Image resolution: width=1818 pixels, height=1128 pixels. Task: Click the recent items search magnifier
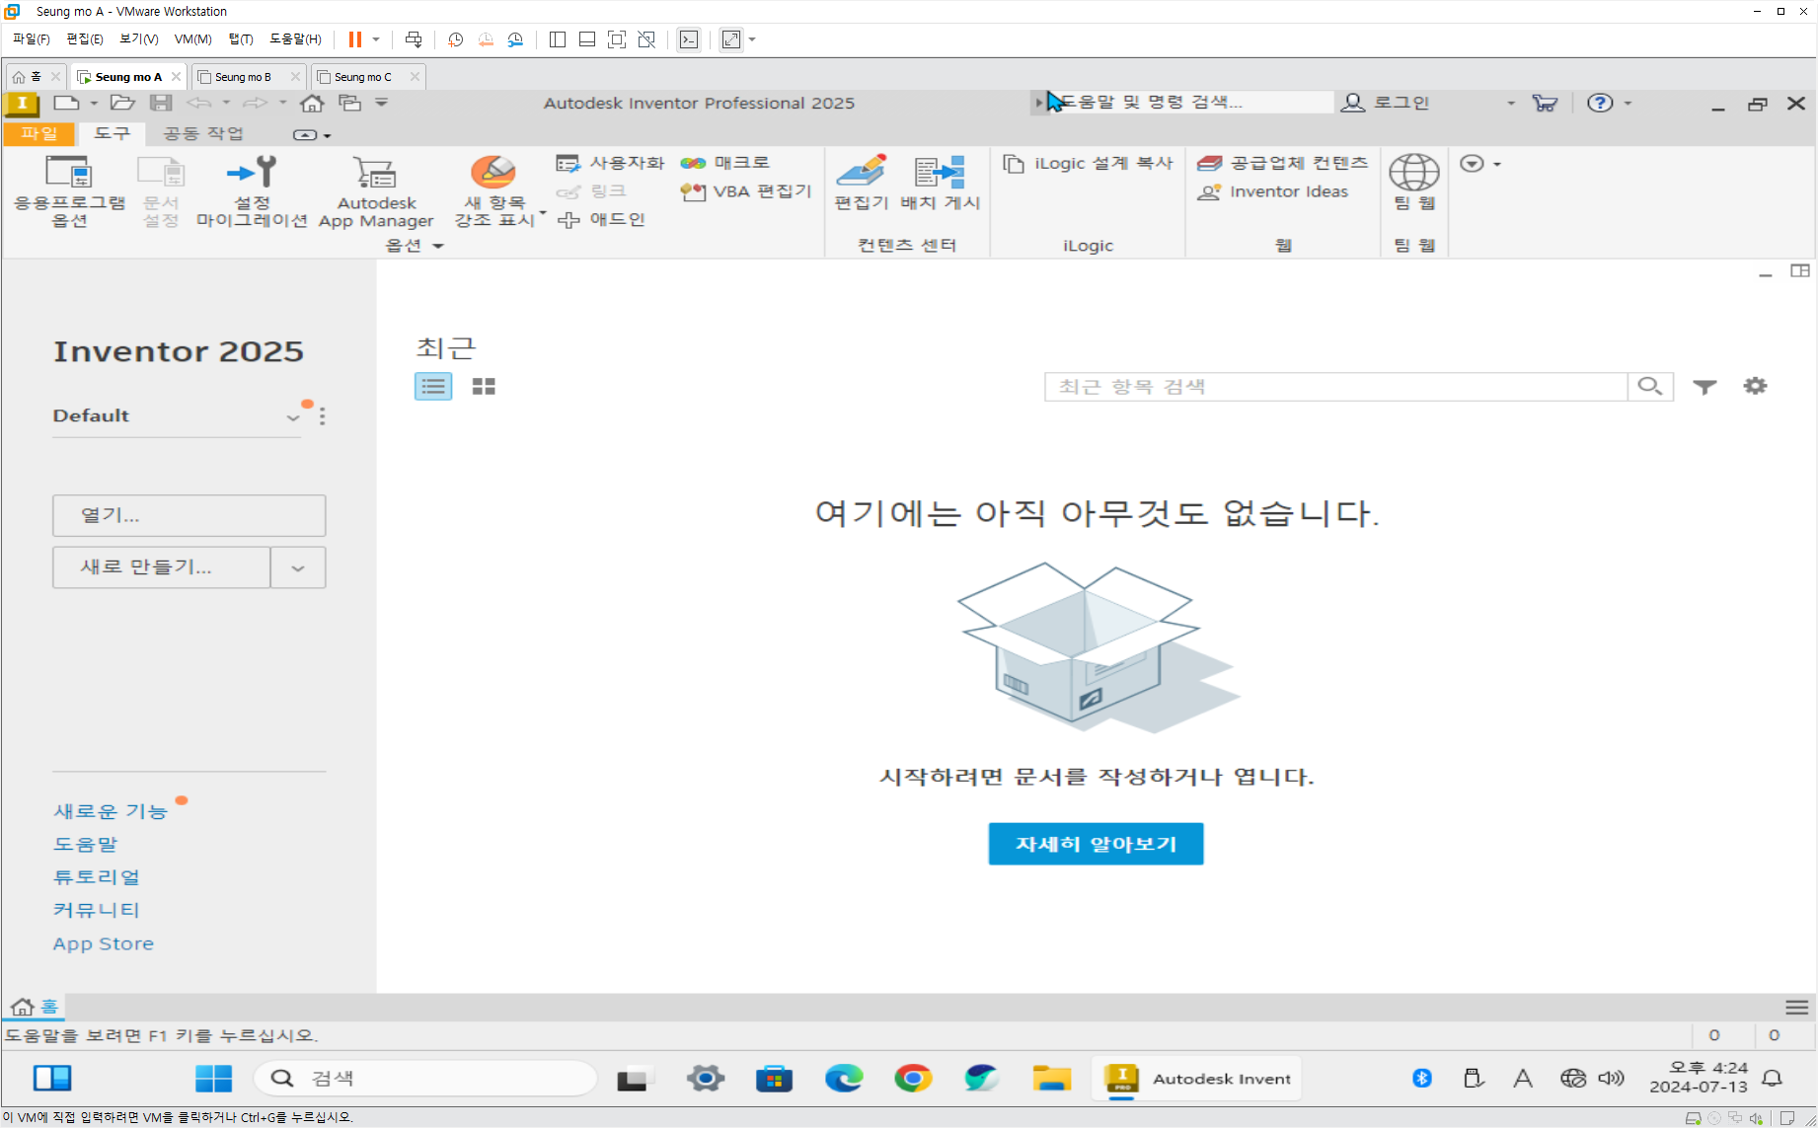1650,387
